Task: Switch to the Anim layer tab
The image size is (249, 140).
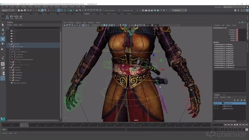Action: point(224,95)
